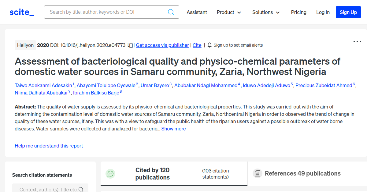Image resolution: width=367 pixels, height=192 pixels.
Task: Click the bell icon to set email alerts
Action: 209,45
